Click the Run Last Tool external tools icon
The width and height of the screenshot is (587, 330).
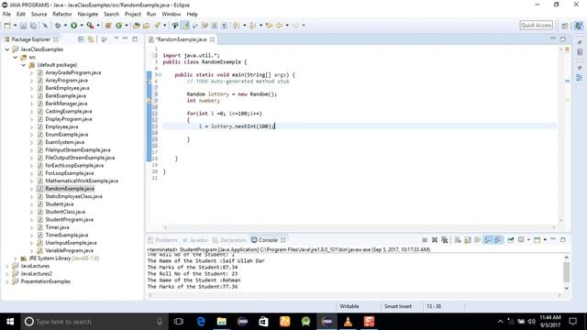[x=90, y=26]
